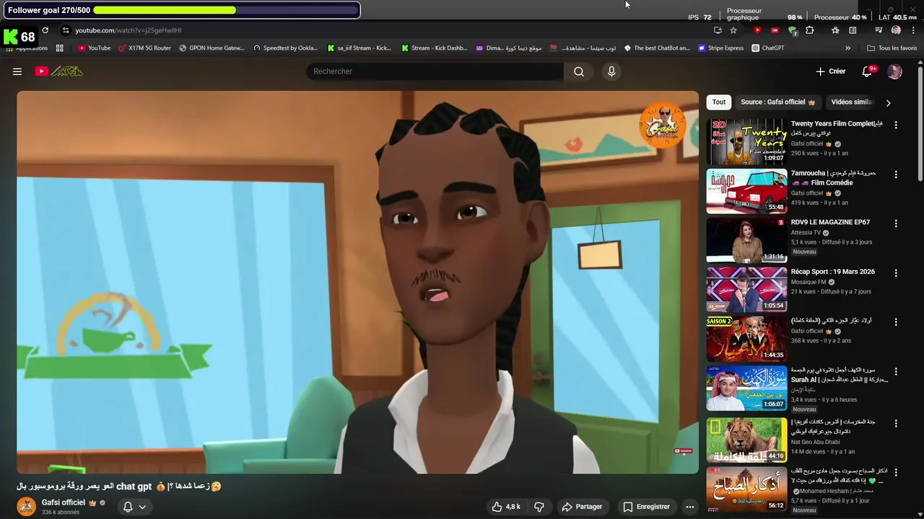
Task: Open the Speedtest by Ookla bookmark
Action: 285,48
